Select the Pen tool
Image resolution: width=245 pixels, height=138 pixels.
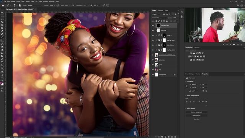[2, 59]
